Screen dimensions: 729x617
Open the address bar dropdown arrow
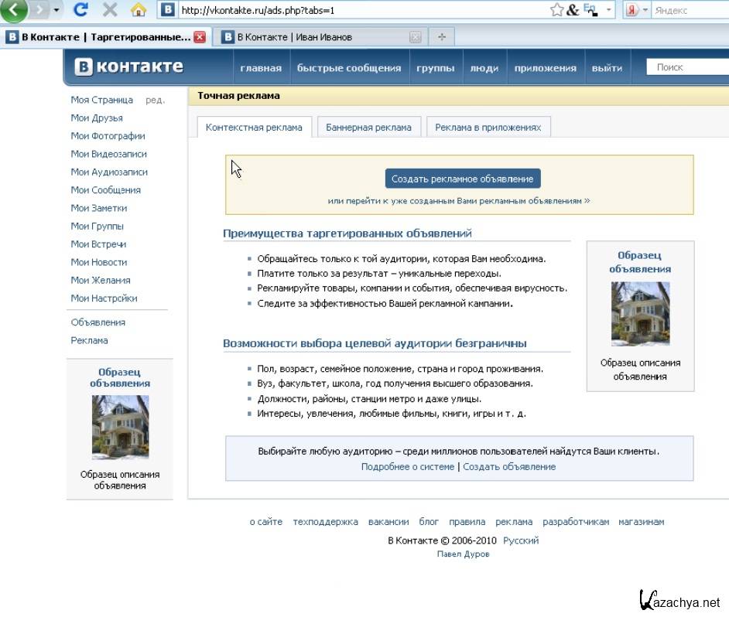point(609,11)
